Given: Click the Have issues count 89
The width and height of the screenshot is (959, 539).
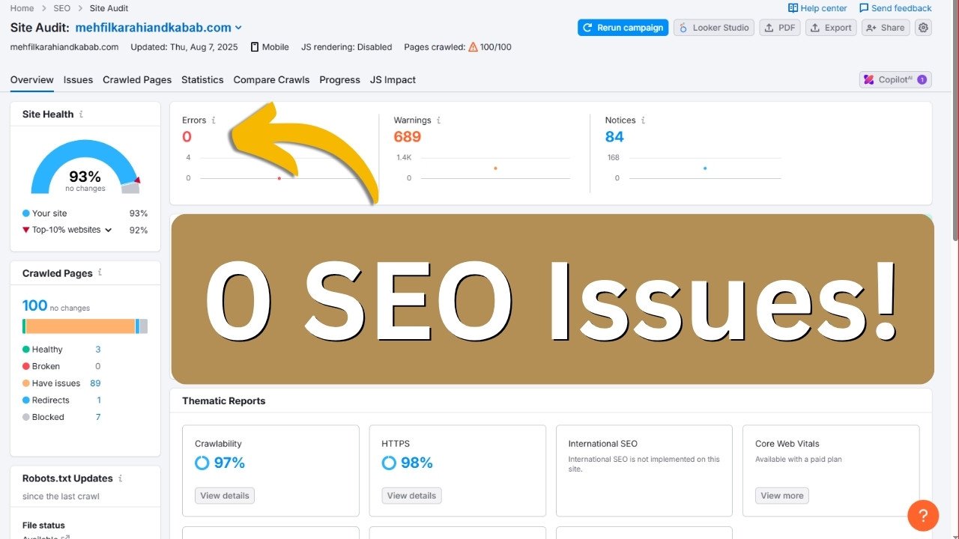Looking at the screenshot, I should [95, 383].
